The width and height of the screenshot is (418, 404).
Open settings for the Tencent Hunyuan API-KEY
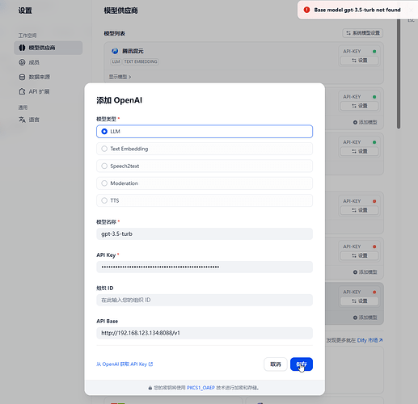360,61
